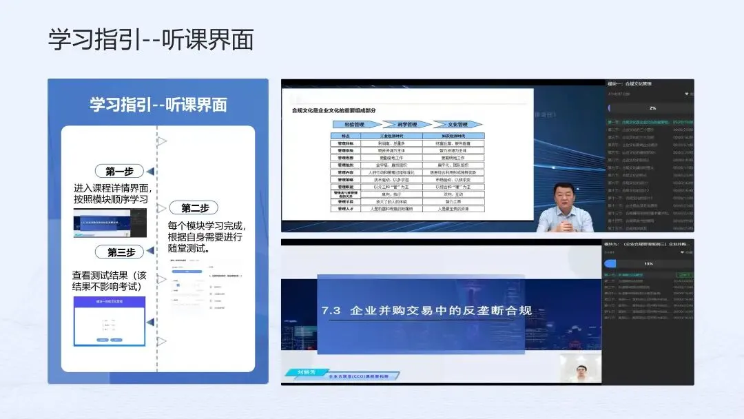Image resolution: width=744 pixels, height=419 pixels.
Task: Click the 7.3 企业并购交易中的反垄断合规 title slide
Action: [x=421, y=314]
